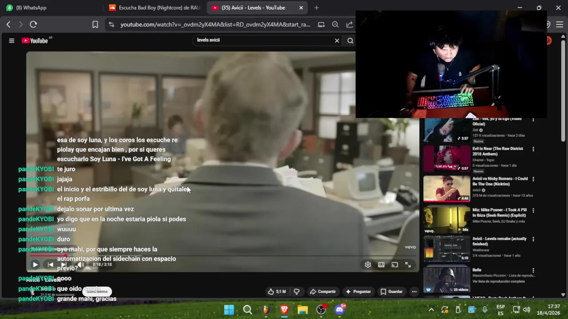The height and width of the screenshot is (319, 568).
Task: Click the page scrollbar down arrow
Action: click(x=563, y=295)
